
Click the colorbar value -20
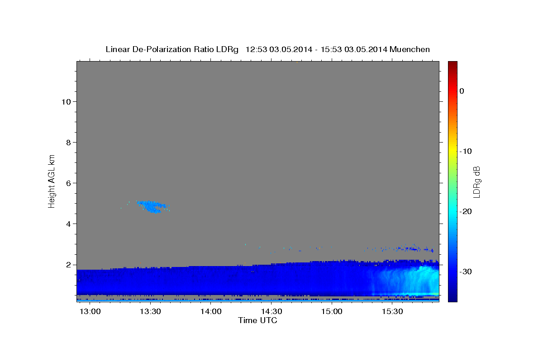pyautogui.click(x=466, y=211)
